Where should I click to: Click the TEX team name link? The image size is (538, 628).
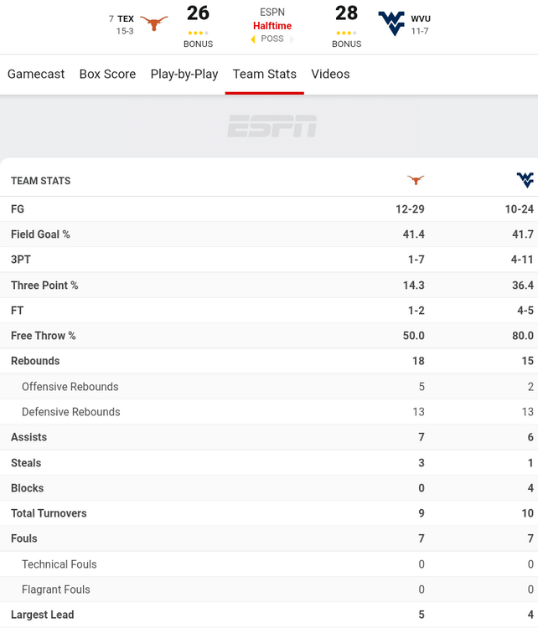pos(126,18)
